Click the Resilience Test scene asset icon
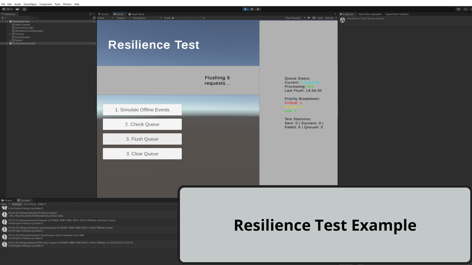Viewport: 472px width, 265px height. (343, 20)
